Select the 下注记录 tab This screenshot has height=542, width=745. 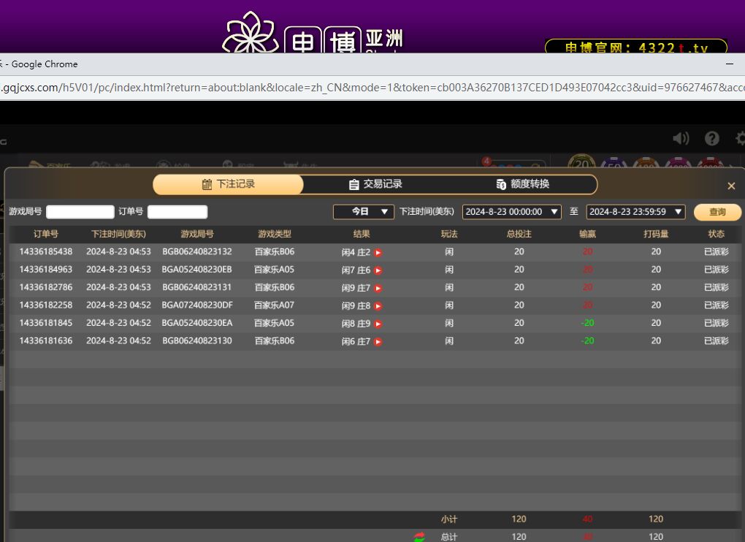(x=228, y=184)
